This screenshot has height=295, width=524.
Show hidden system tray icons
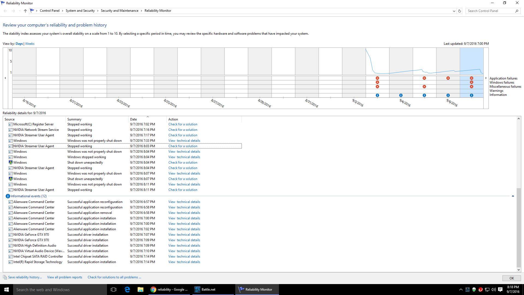point(461,290)
